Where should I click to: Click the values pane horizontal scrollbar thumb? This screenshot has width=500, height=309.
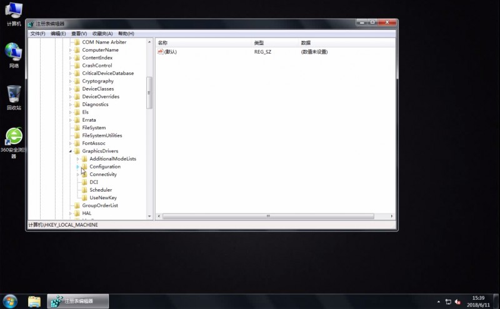[268, 216]
